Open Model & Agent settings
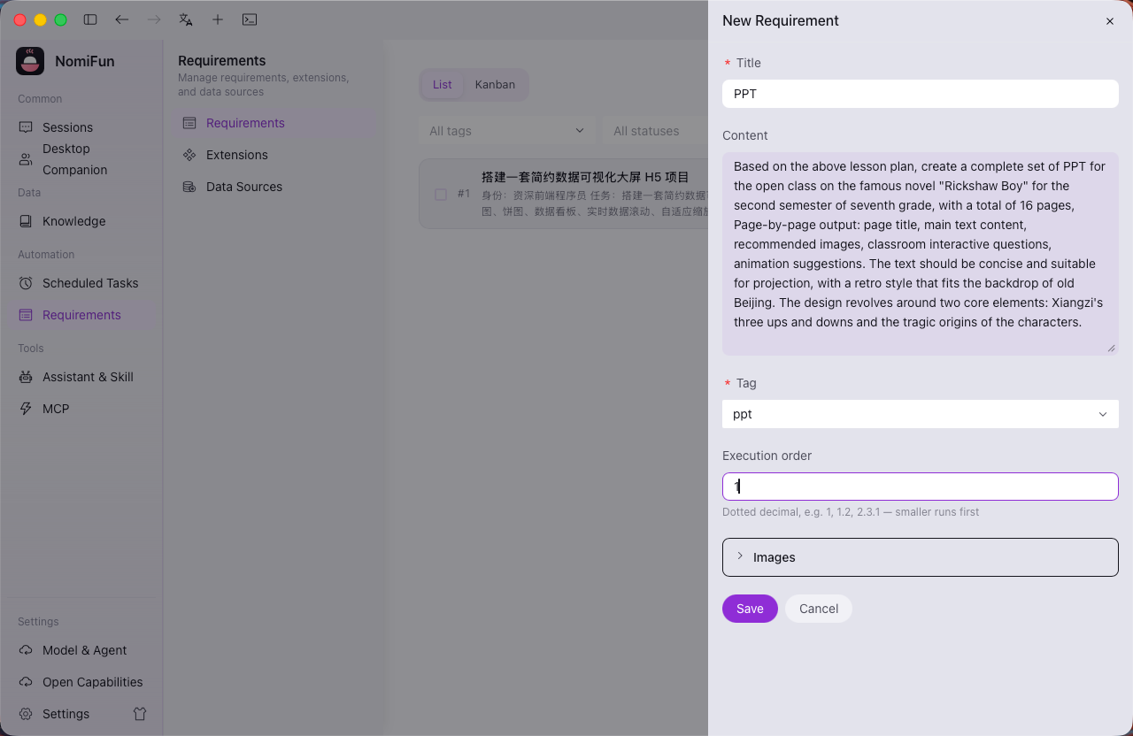Viewport: 1133px width, 736px height. (x=81, y=650)
